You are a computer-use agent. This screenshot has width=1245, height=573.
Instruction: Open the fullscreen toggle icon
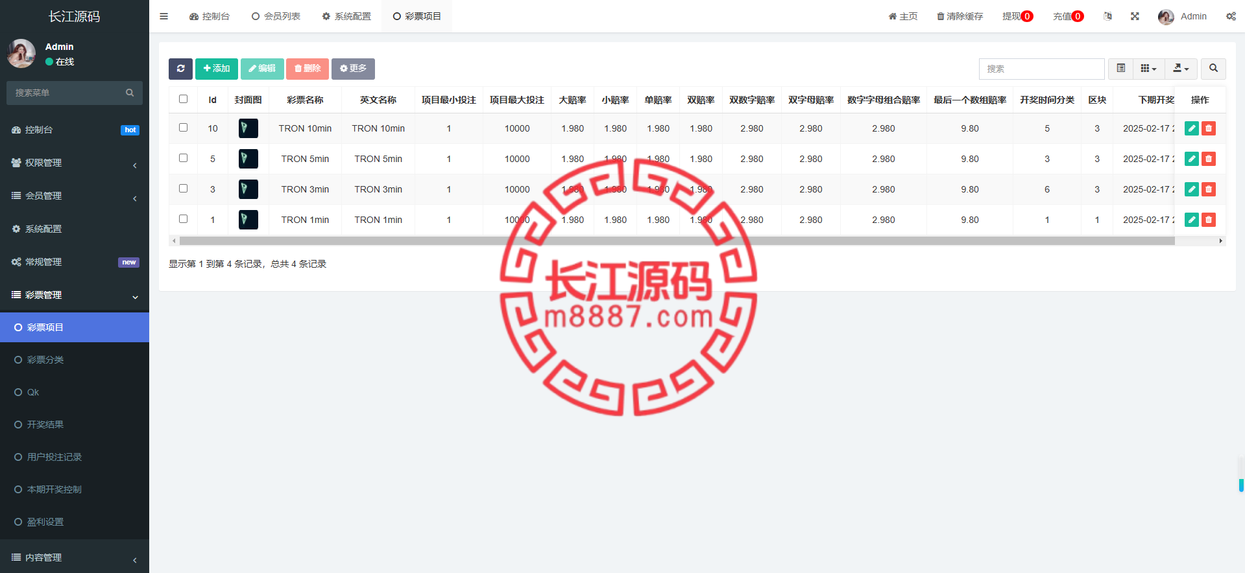(x=1135, y=16)
